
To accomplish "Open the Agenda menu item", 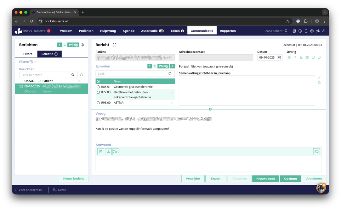I will 128,31.
